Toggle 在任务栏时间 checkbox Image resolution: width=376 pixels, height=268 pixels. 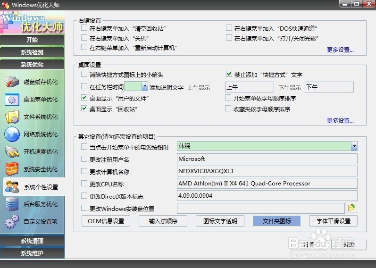pyautogui.click(x=84, y=86)
